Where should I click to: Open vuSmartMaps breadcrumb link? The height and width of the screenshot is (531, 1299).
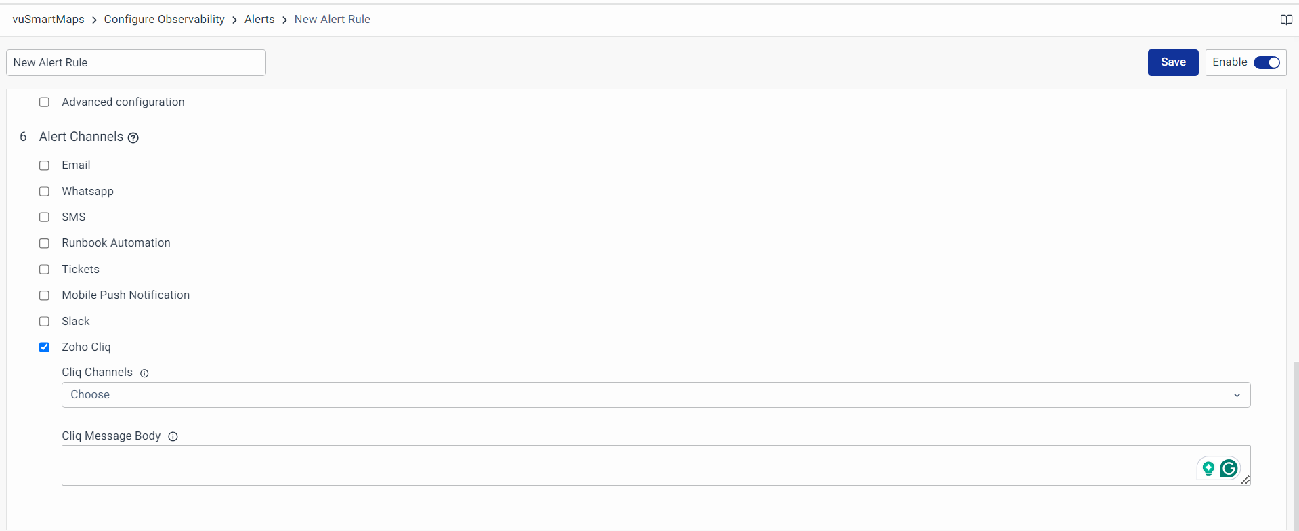(48, 20)
